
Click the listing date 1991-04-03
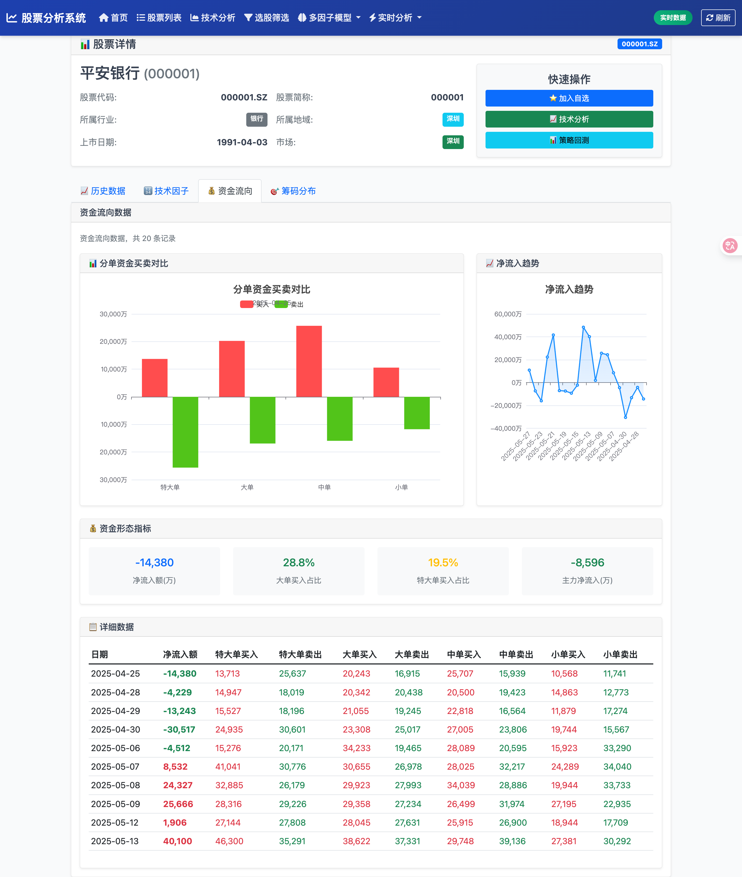coord(242,142)
